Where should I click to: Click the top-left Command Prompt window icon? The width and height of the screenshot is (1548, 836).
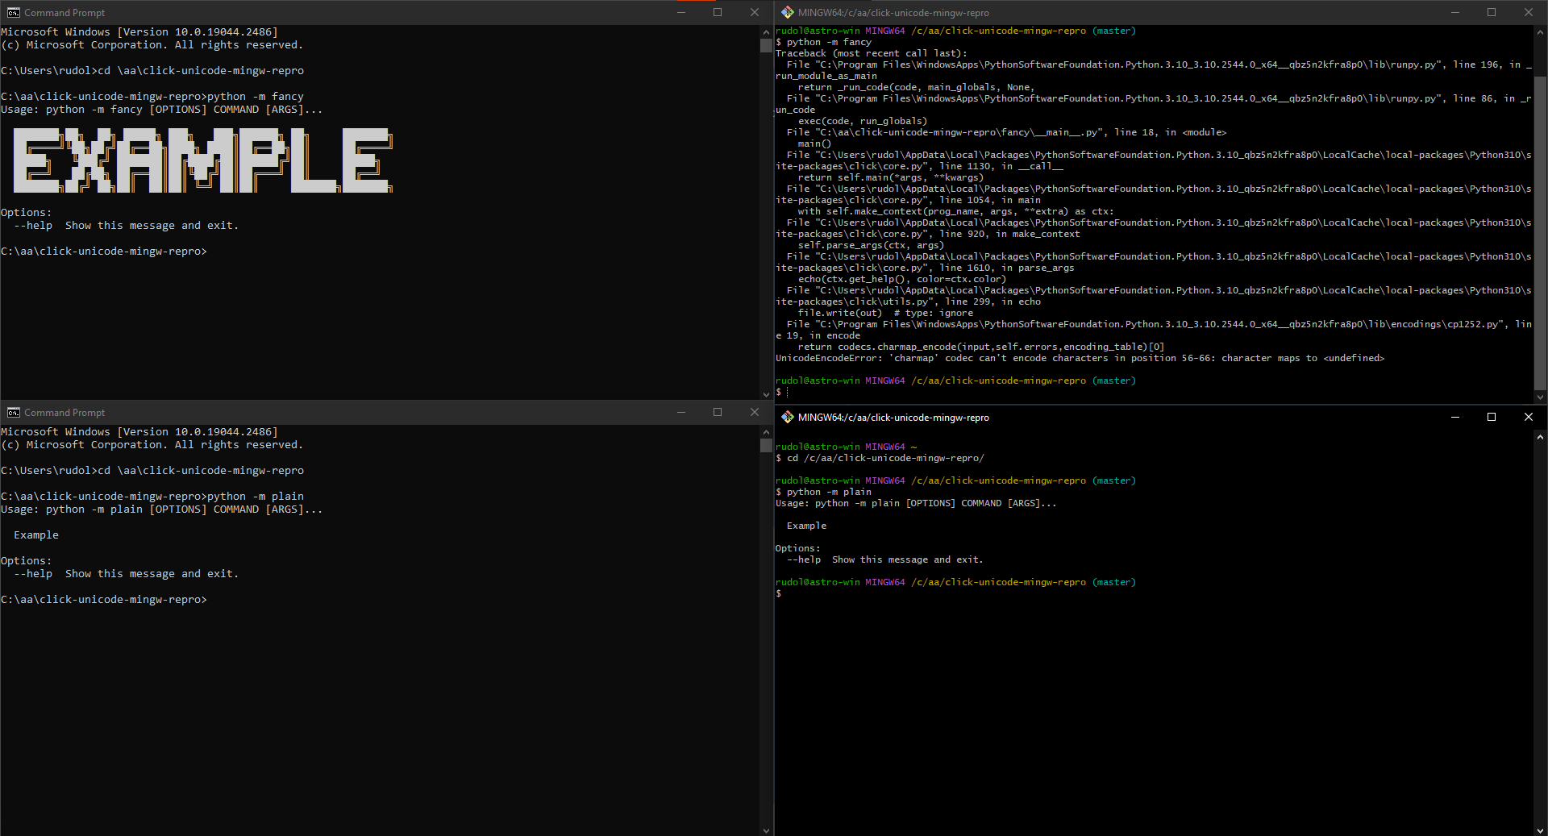(x=14, y=13)
